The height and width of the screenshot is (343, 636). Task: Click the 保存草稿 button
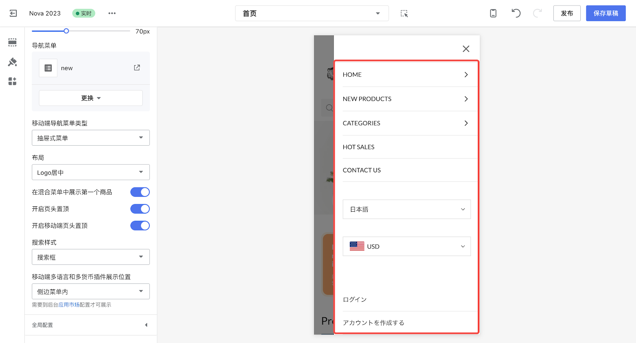tap(605, 13)
